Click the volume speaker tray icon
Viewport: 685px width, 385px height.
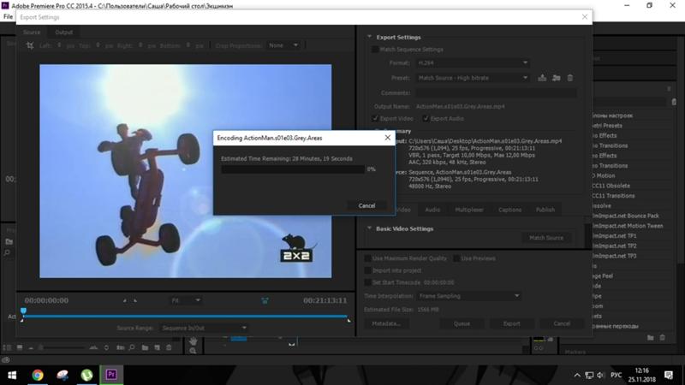pyautogui.click(x=600, y=375)
